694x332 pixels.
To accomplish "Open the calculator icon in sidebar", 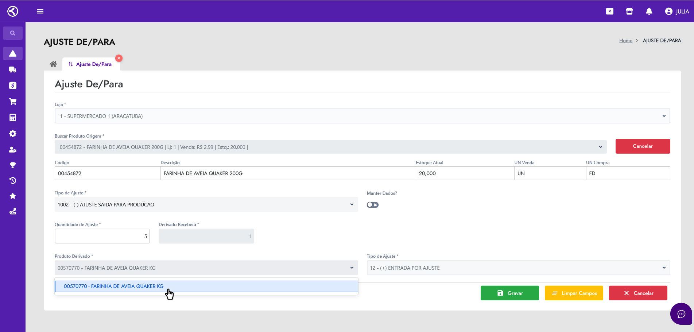I will tap(13, 118).
